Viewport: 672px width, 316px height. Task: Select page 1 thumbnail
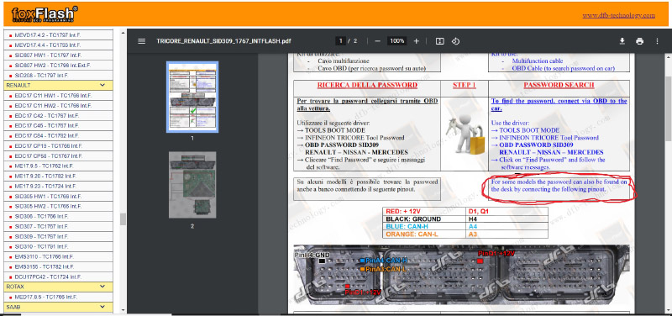click(x=192, y=97)
